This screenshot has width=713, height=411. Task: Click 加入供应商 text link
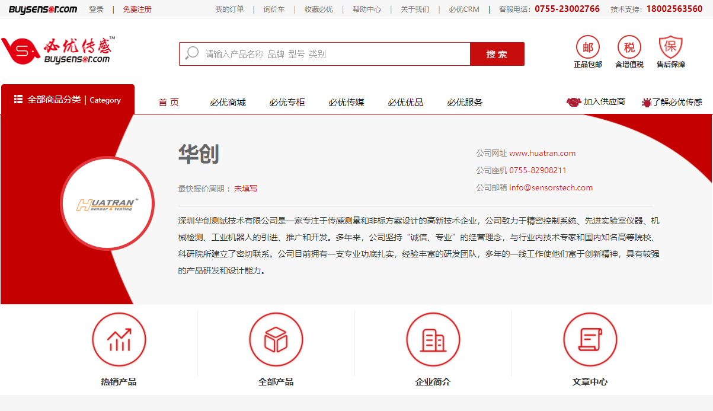[x=604, y=102]
